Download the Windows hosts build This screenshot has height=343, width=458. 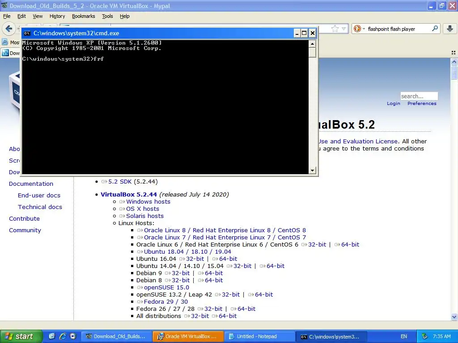pyautogui.click(x=148, y=202)
